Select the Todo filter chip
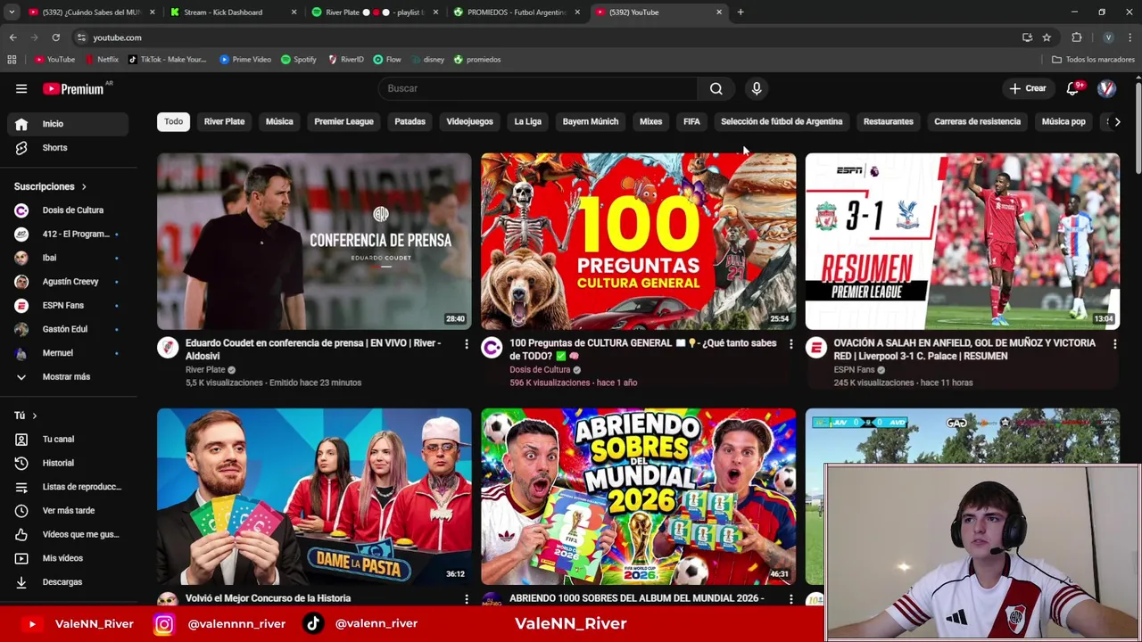 click(174, 121)
